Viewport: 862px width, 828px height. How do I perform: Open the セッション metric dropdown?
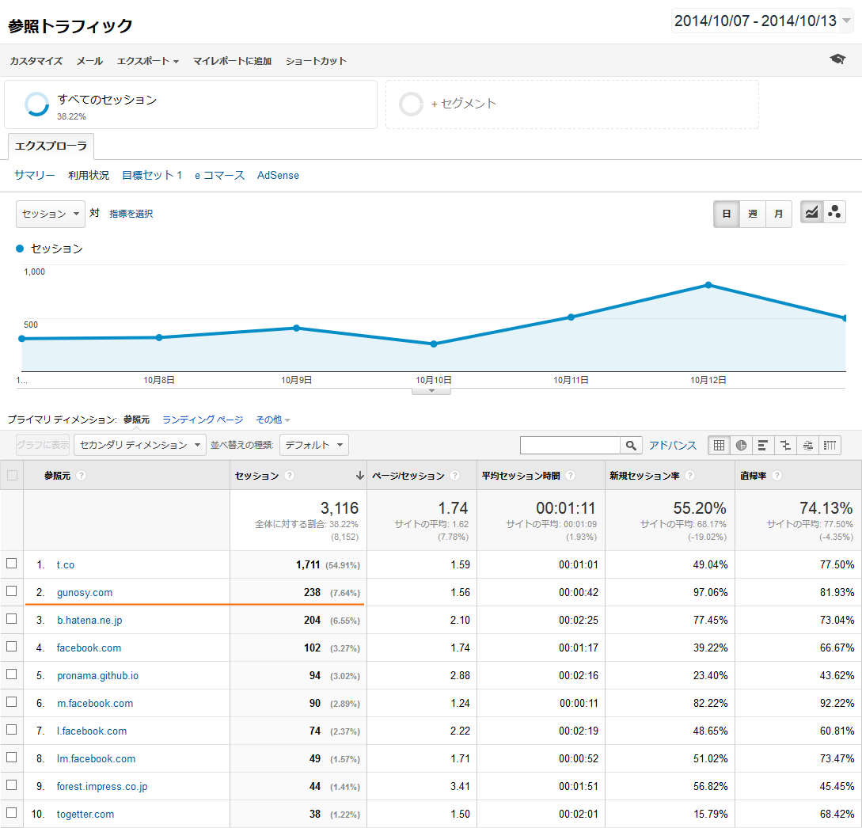point(51,214)
